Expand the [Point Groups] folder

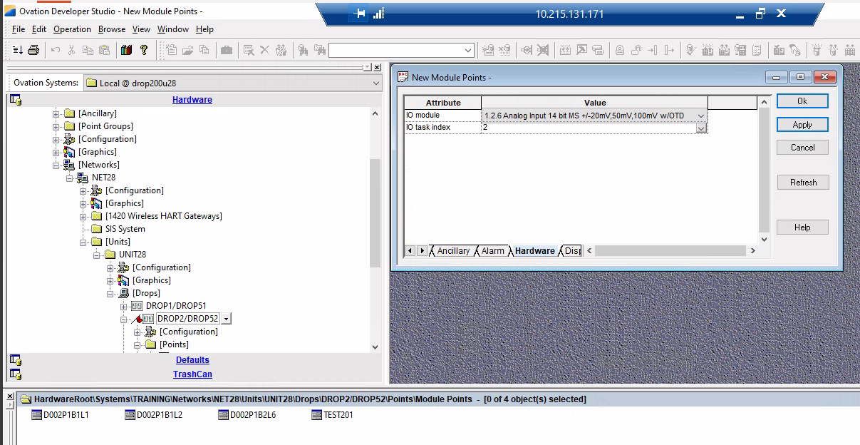pos(56,126)
